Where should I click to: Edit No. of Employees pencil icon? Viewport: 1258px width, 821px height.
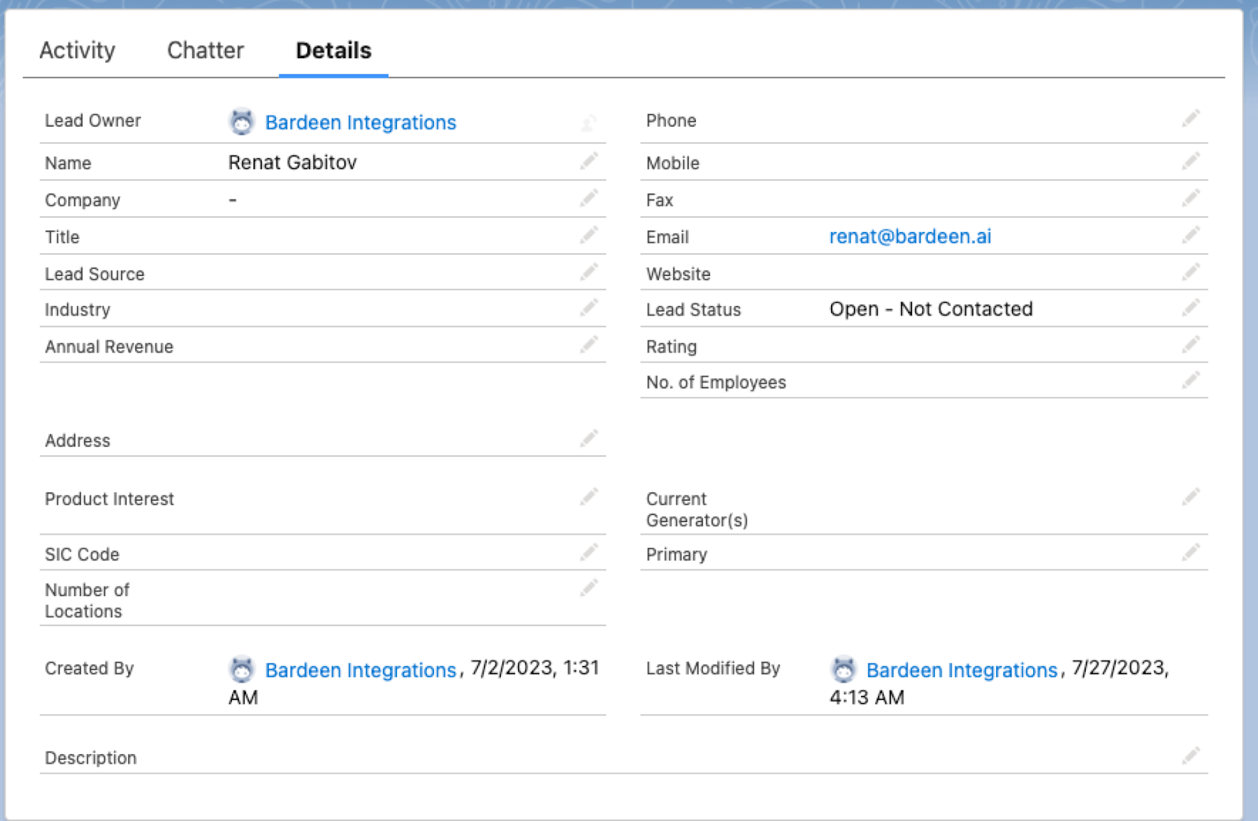(x=1190, y=381)
